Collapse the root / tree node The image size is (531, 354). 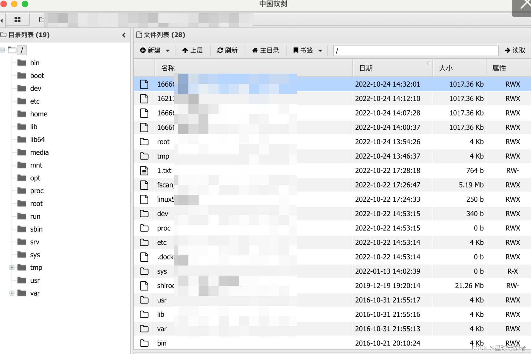click(x=3, y=50)
